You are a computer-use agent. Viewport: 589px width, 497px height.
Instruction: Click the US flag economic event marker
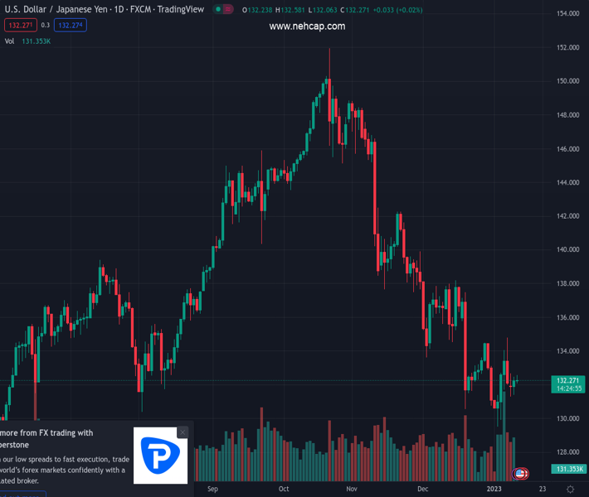521,474
